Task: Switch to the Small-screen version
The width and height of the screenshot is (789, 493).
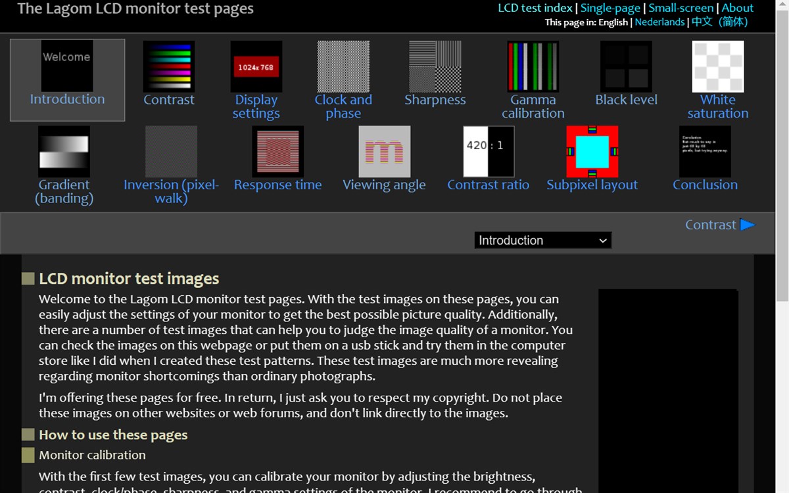Action: pyautogui.click(x=681, y=8)
